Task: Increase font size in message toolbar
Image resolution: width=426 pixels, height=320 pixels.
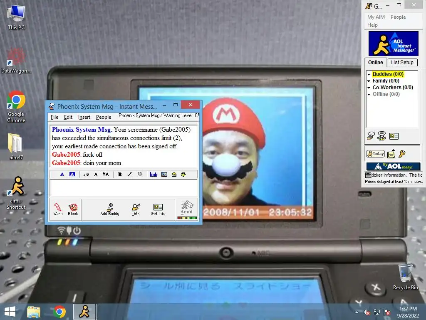Action: [x=106, y=175]
